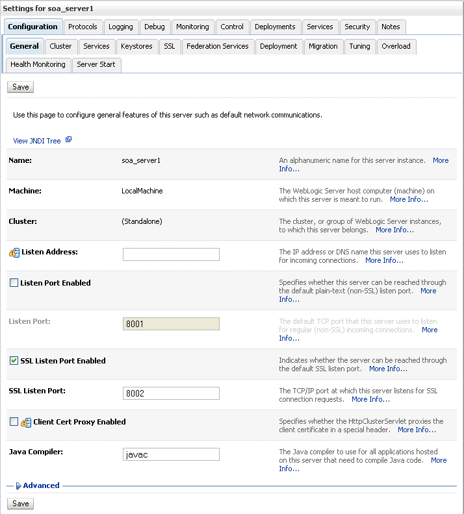Image resolution: width=464 pixels, height=514 pixels.
Task: Select the Keystores subtab
Action: (136, 46)
